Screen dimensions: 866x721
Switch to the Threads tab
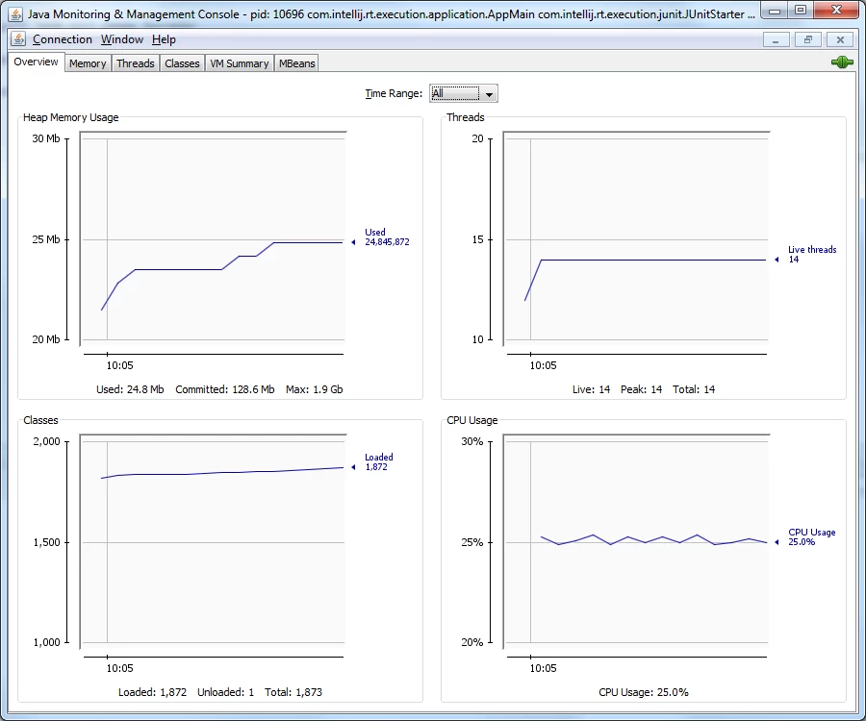tap(136, 63)
